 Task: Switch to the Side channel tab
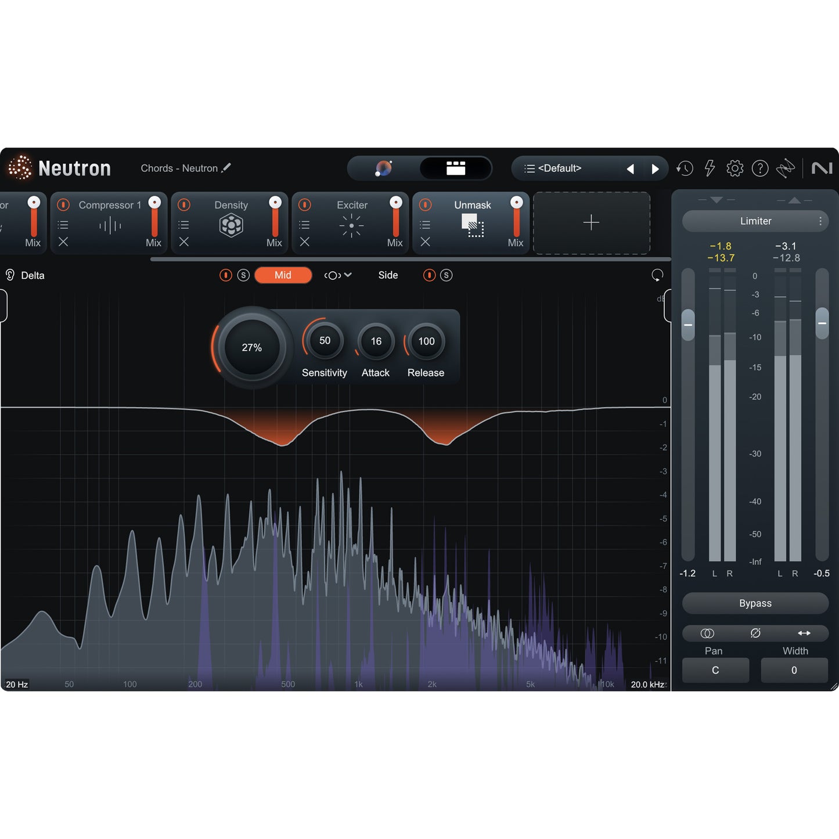click(x=387, y=275)
